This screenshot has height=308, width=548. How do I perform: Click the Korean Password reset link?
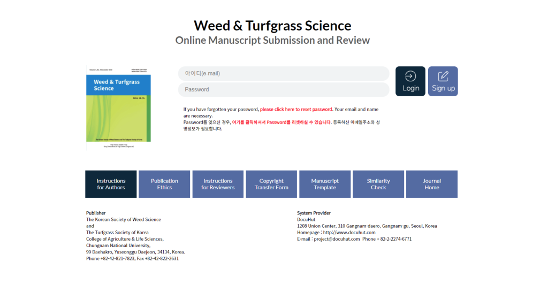coord(281,122)
